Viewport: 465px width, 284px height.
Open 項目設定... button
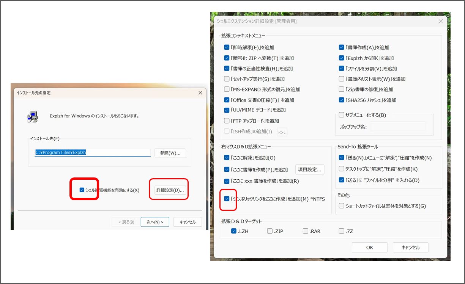[310, 169]
